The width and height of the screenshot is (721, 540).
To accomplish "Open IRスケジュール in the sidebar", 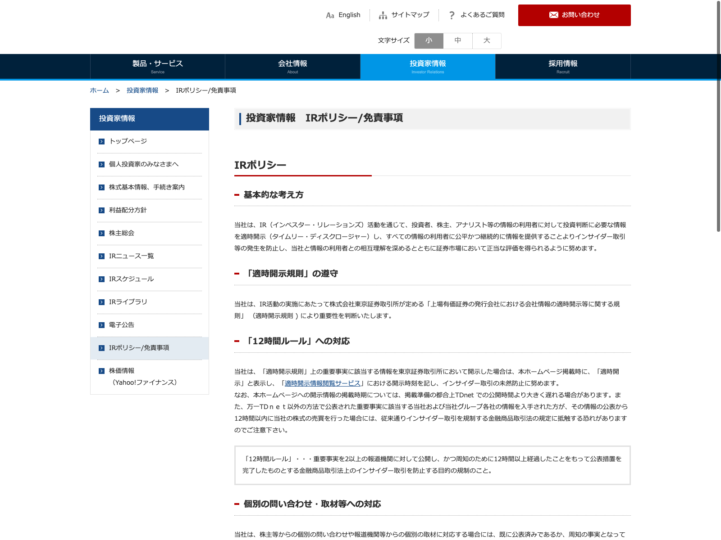I will point(132,279).
